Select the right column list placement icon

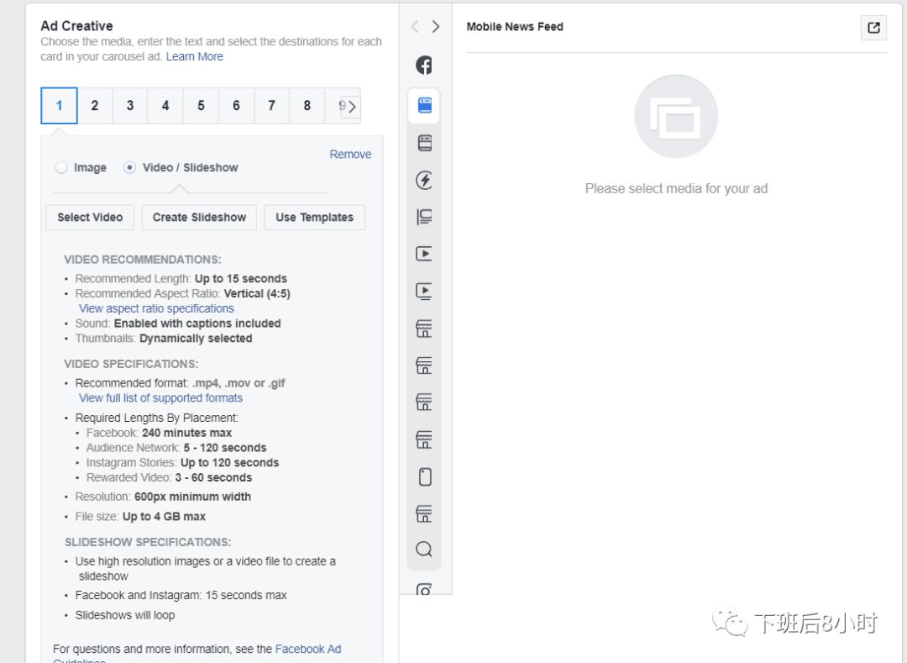click(424, 217)
